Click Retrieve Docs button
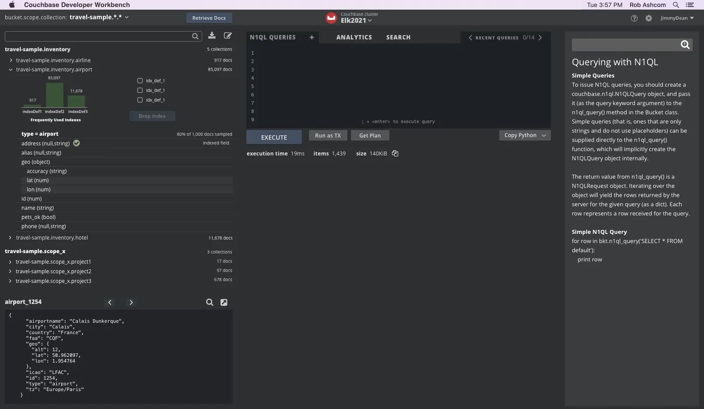Viewport: 704px width, 409px height. point(209,18)
